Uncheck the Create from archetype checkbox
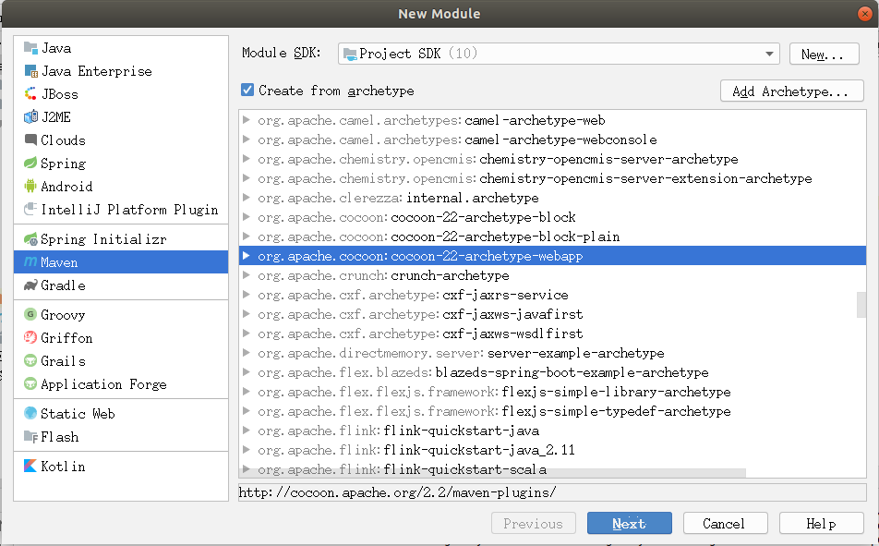This screenshot has height=546, width=879. pos(247,91)
